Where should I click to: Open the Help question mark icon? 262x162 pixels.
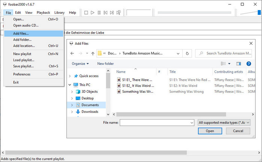(249, 64)
